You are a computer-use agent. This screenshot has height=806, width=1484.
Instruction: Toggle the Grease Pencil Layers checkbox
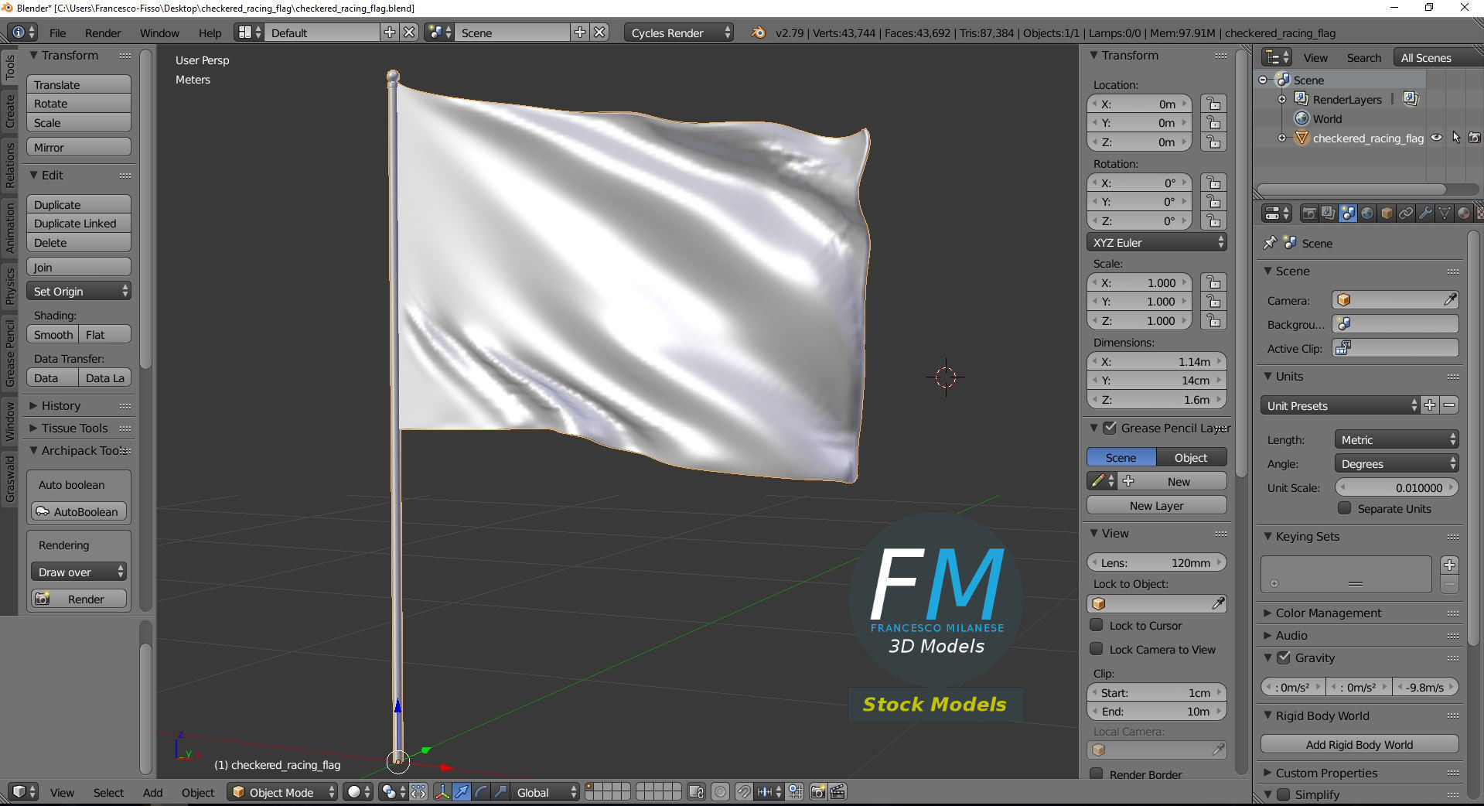1110,428
